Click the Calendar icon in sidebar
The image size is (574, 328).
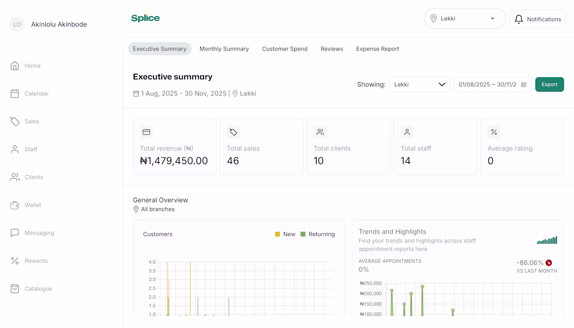[x=15, y=93]
